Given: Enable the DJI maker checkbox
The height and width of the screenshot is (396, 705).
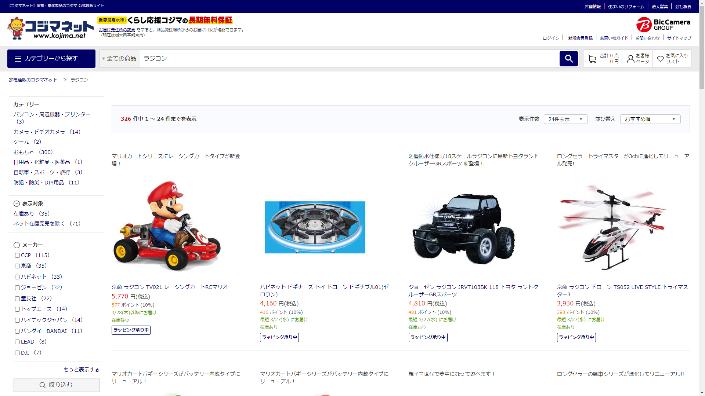Looking at the screenshot, I should coord(17,353).
